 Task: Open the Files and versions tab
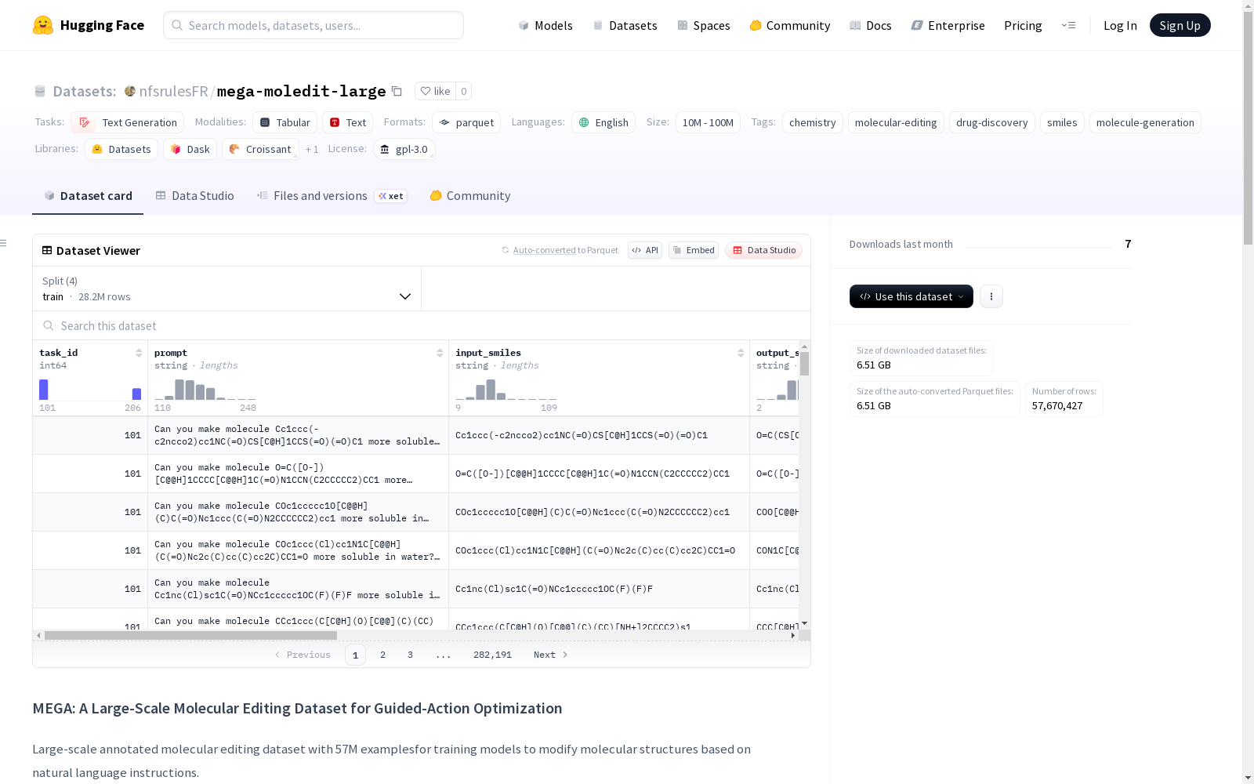pos(331,196)
